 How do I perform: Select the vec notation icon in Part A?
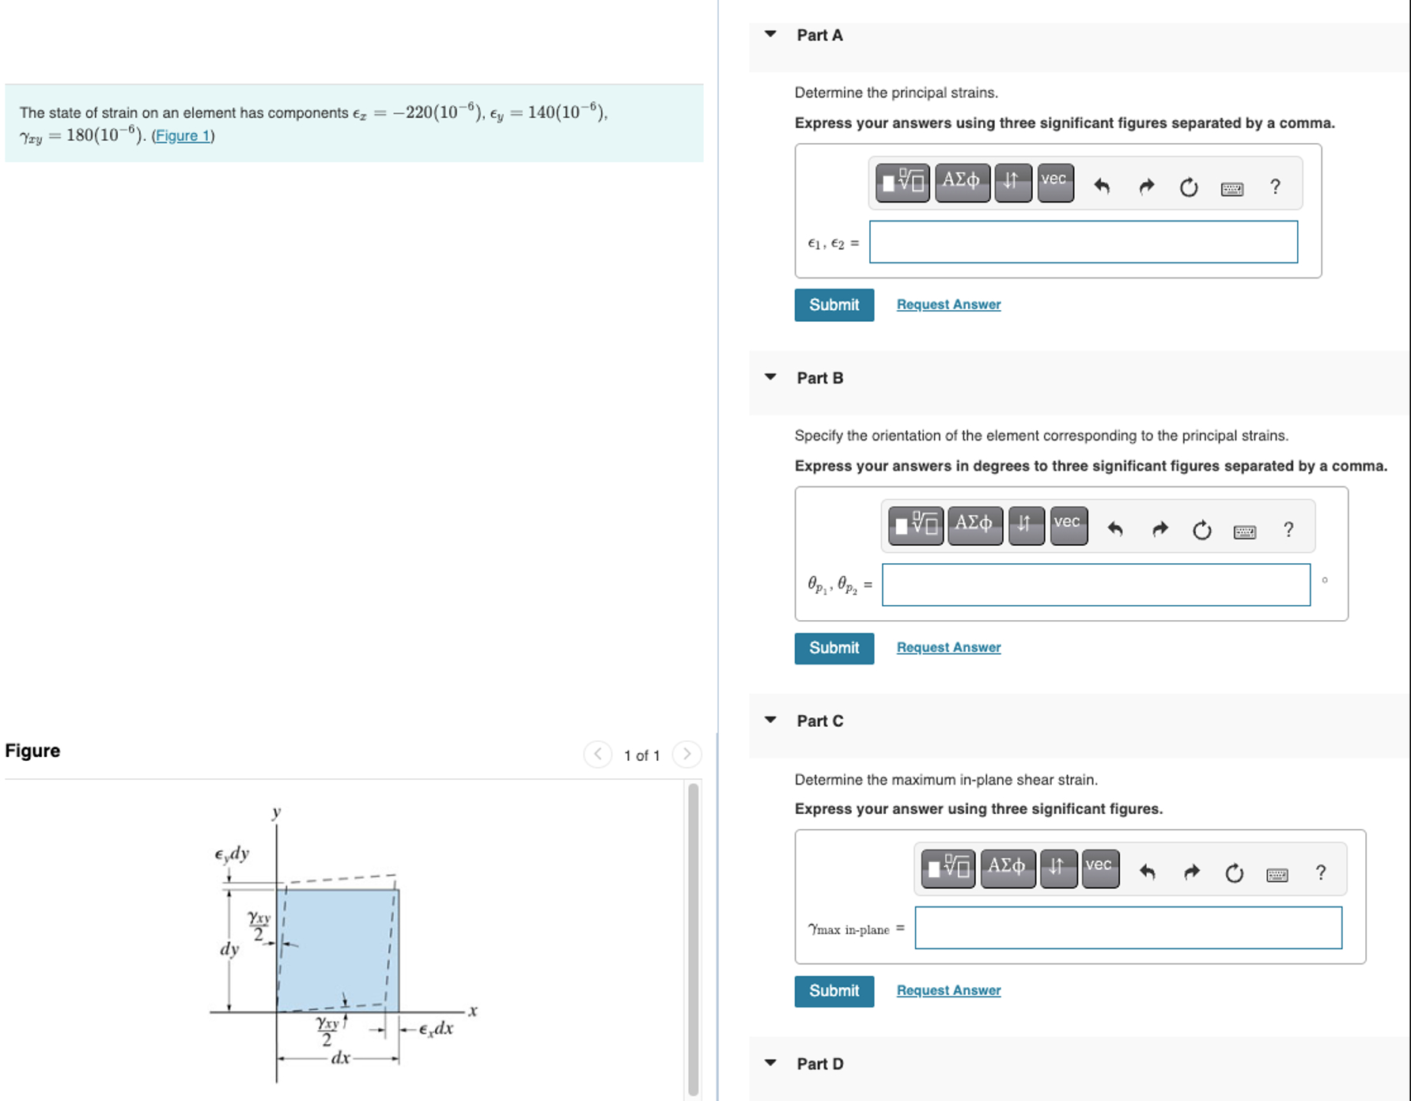click(1054, 182)
